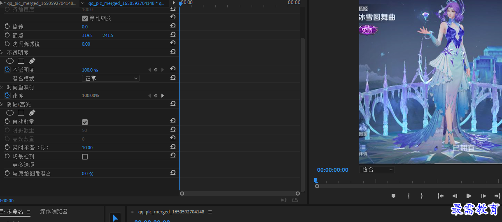Select the Selection arrow tool
The image size is (502, 222).
pyautogui.click(x=115, y=217)
